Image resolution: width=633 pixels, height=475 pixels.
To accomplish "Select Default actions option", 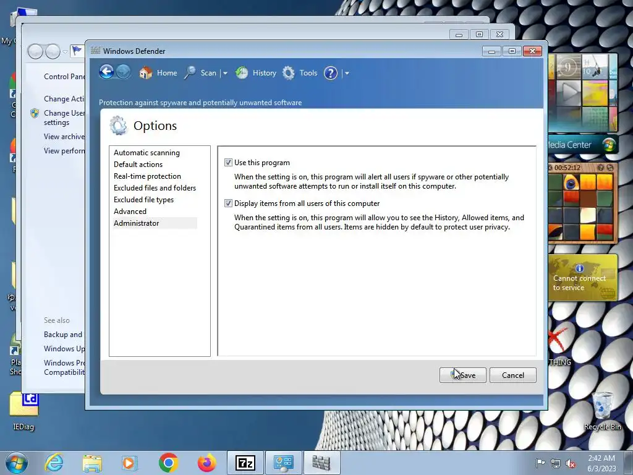I will (x=138, y=165).
